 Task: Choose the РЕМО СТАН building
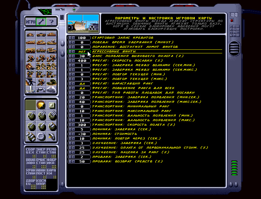(x=52, y=153)
